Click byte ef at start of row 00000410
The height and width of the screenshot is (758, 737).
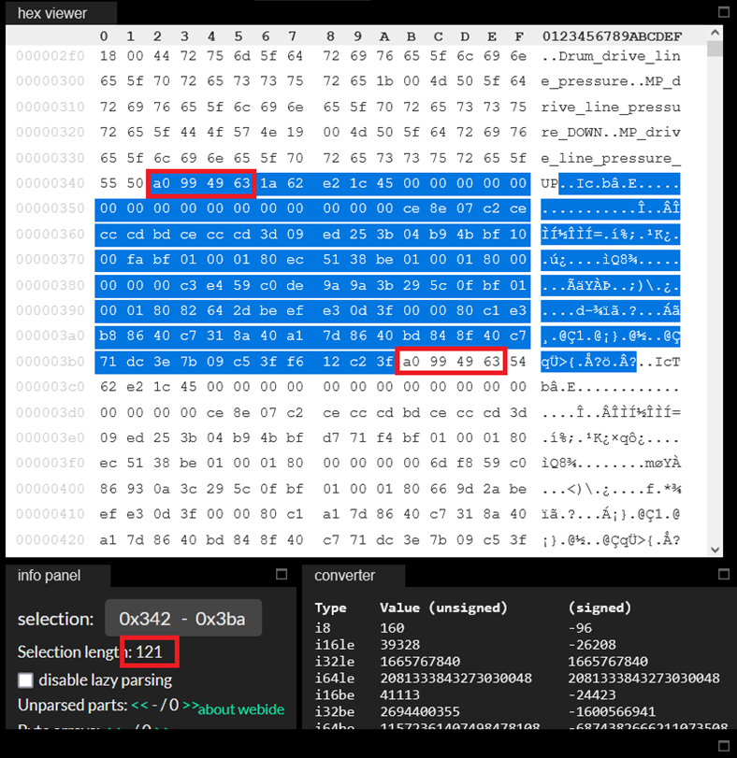108,514
